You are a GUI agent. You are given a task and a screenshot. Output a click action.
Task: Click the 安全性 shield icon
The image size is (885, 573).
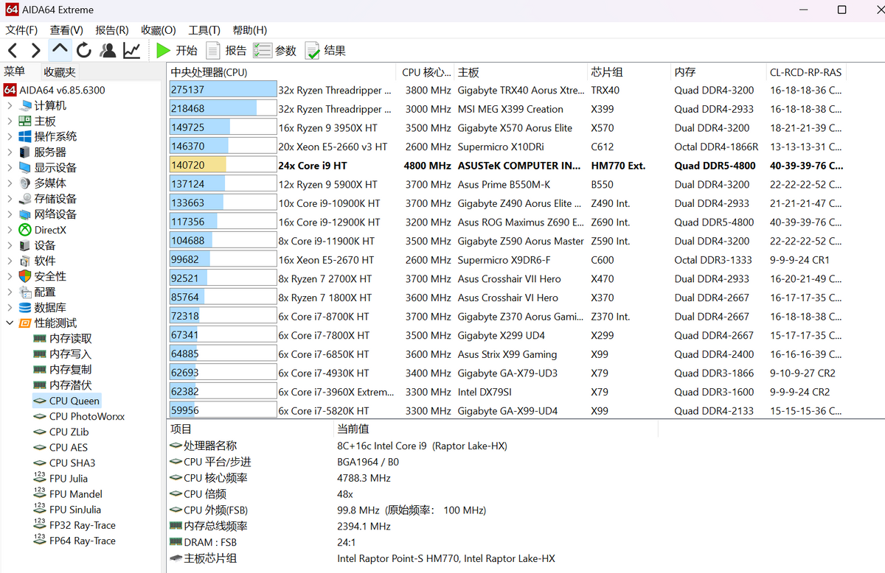[x=25, y=276]
